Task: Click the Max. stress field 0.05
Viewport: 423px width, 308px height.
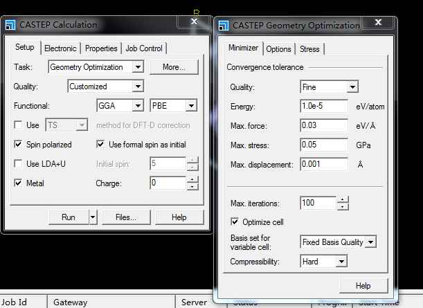Action: tap(324, 145)
